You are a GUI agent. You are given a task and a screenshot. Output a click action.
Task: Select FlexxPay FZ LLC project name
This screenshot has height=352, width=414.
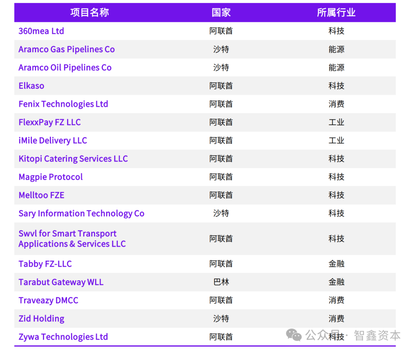click(49, 122)
